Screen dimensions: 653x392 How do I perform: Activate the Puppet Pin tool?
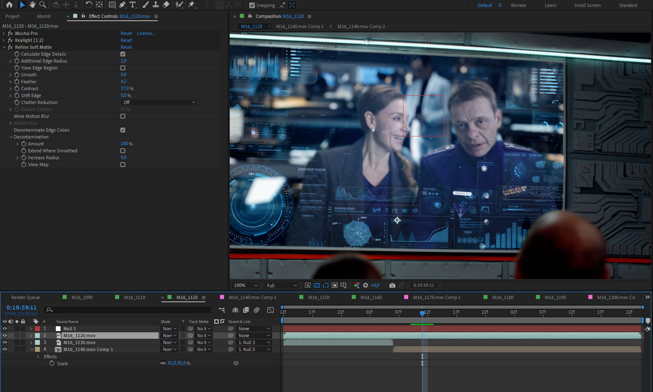192,5
